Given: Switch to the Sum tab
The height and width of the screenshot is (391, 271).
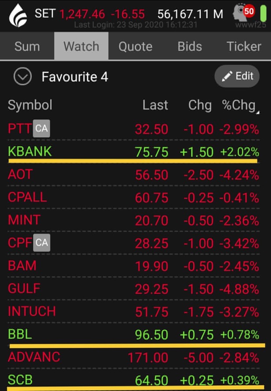Looking at the screenshot, I should pyautogui.click(x=27, y=46).
